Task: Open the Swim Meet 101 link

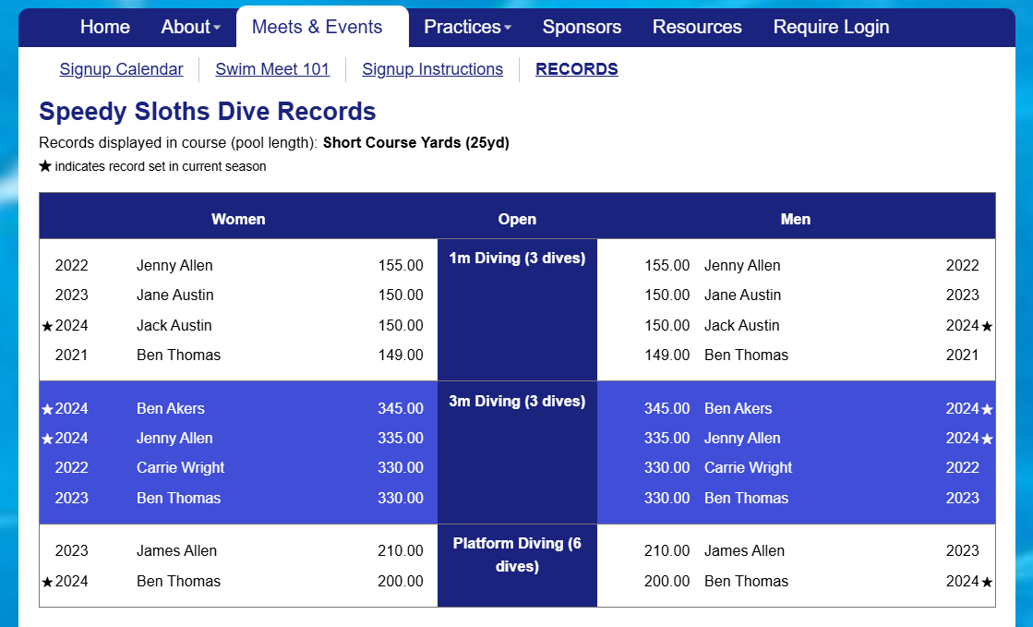Action: (272, 69)
